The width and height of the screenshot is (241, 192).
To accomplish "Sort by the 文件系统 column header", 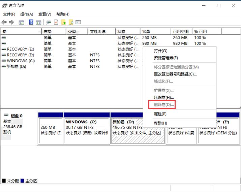I will (x=101, y=32).
